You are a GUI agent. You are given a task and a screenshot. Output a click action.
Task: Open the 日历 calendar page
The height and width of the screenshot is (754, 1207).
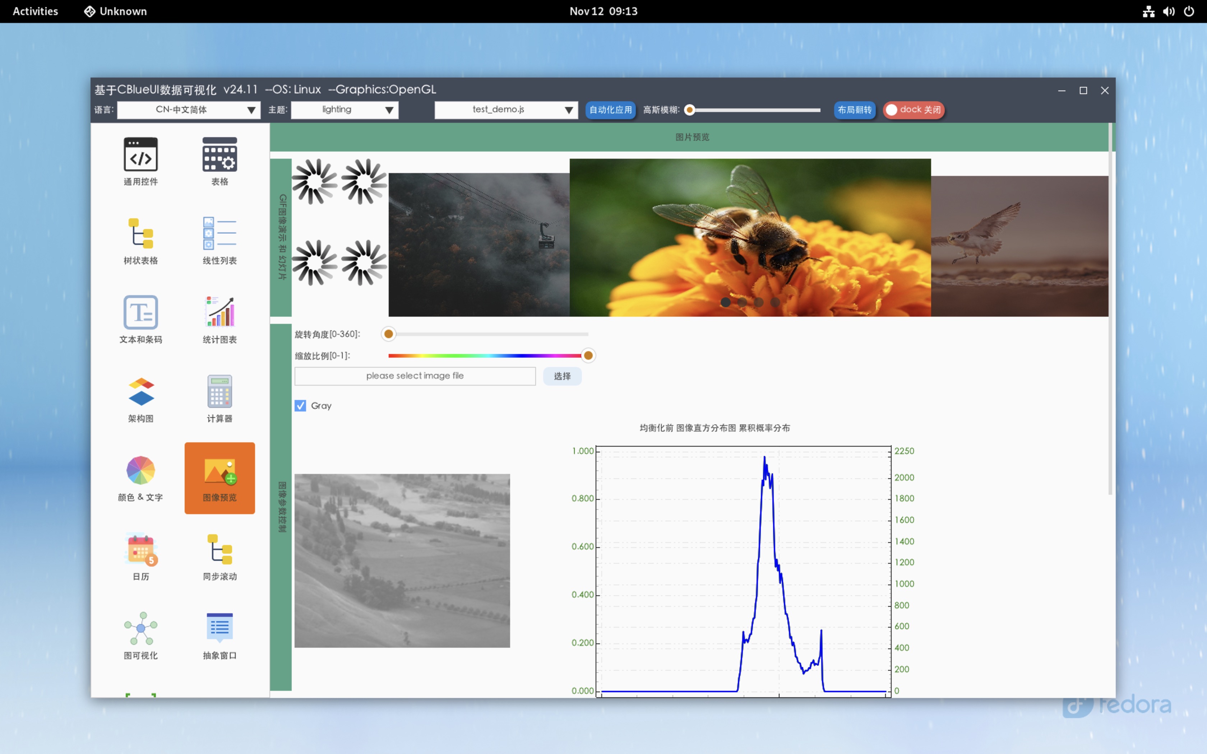[x=141, y=557]
